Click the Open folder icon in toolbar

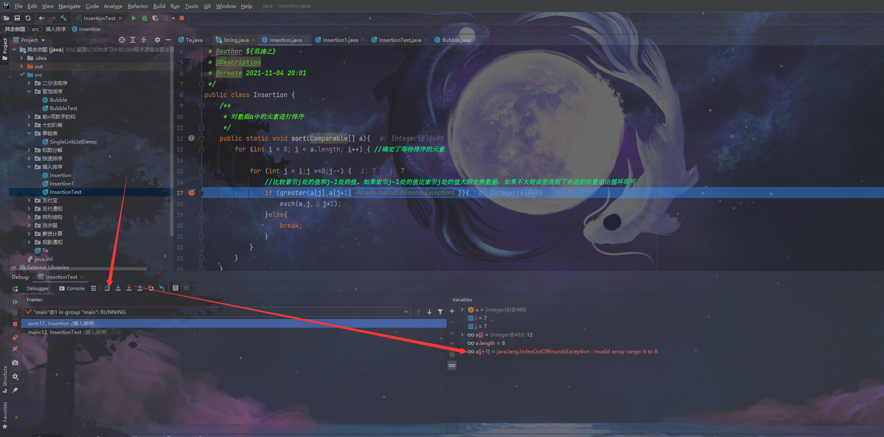[6, 18]
